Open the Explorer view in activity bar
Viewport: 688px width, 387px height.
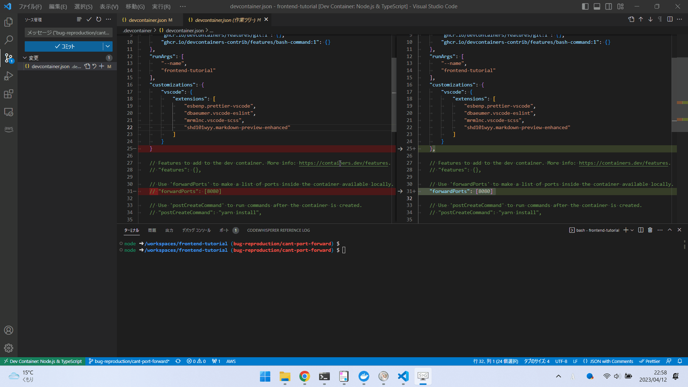coord(9,22)
